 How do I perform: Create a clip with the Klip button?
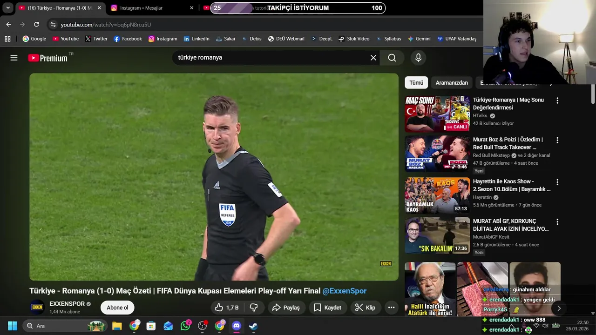click(x=365, y=308)
